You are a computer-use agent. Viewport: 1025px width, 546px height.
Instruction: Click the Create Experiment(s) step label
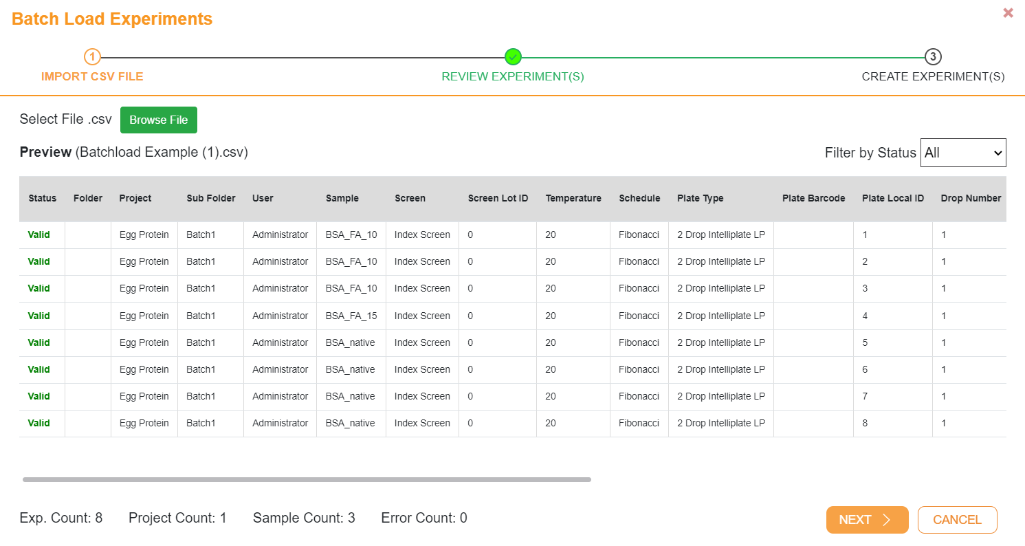[933, 76]
